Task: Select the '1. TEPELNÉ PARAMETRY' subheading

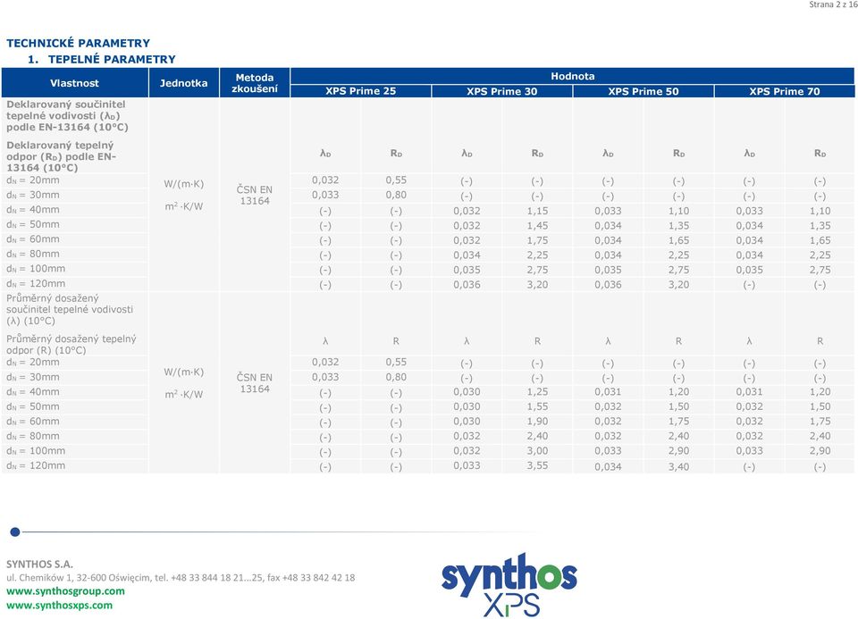Action: point(102,59)
